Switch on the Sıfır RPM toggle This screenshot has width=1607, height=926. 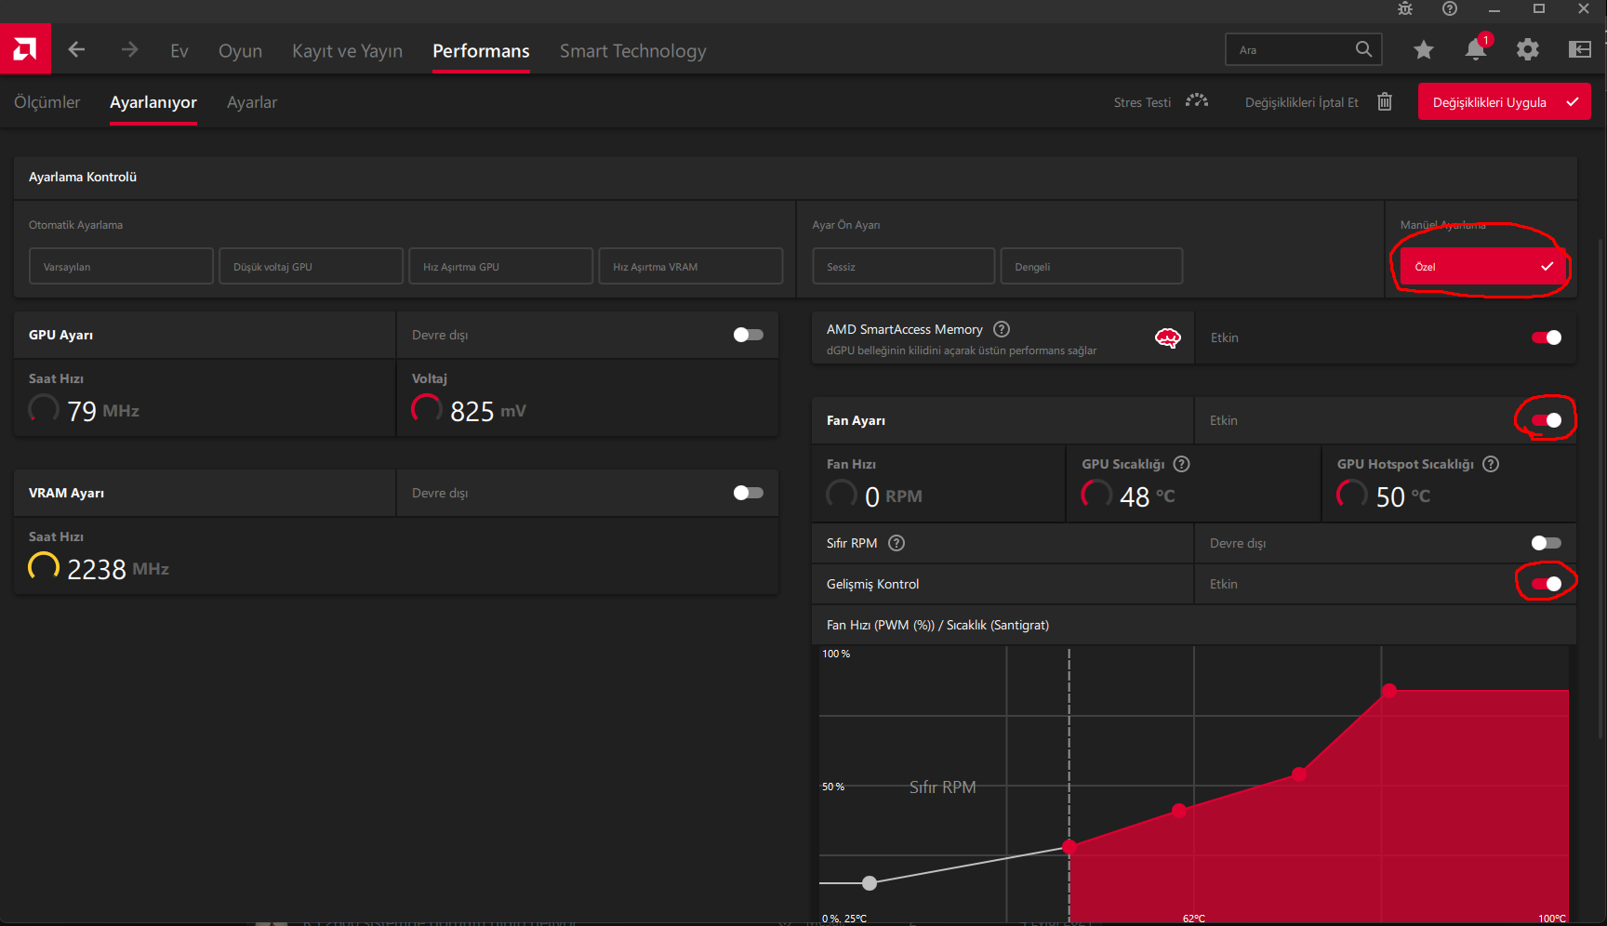(x=1547, y=543)
